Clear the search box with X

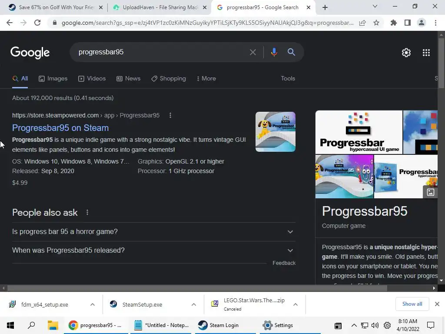[252, 52]
